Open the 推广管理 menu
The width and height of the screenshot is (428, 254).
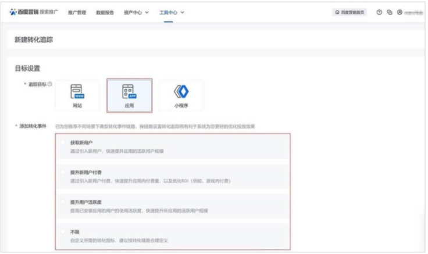77,13
